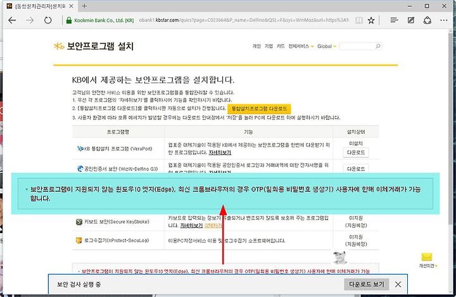Click the KB 통합설치 프로그램 (VeraPort) name

pyautogui.click(x=118, y=149)
